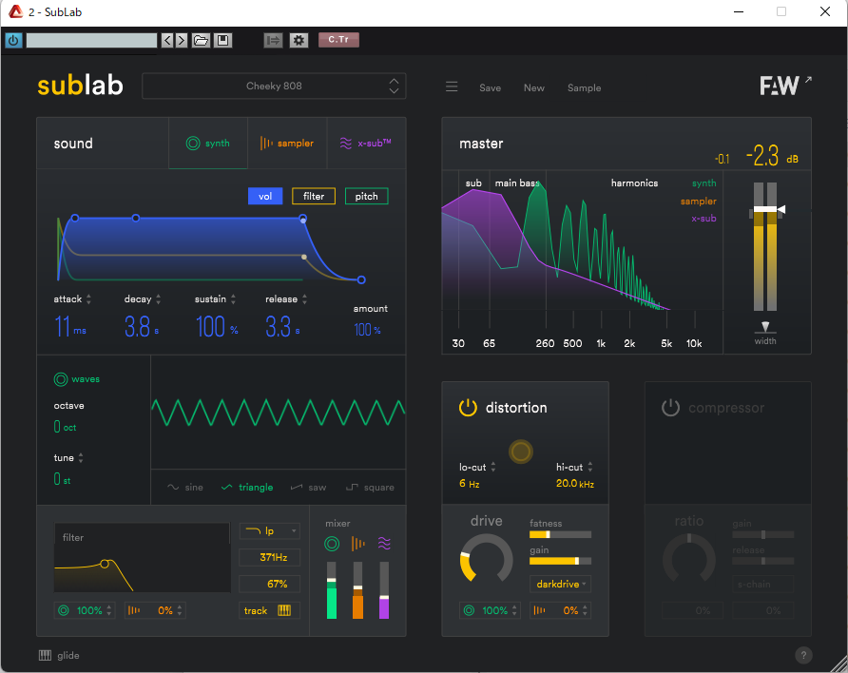Adjust filter synth amount 100% stepper
The image size is (848, 673).
coord(109,610)
